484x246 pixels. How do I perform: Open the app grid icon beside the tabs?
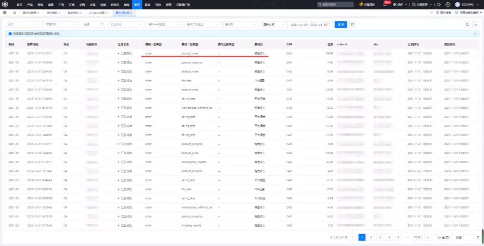5,13
